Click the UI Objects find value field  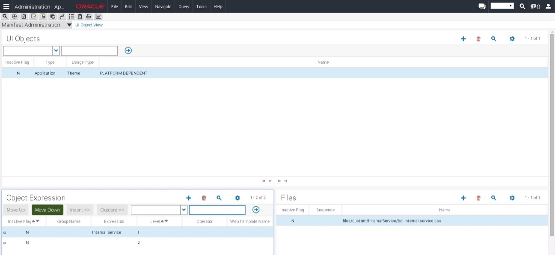(x=89, y=51)
